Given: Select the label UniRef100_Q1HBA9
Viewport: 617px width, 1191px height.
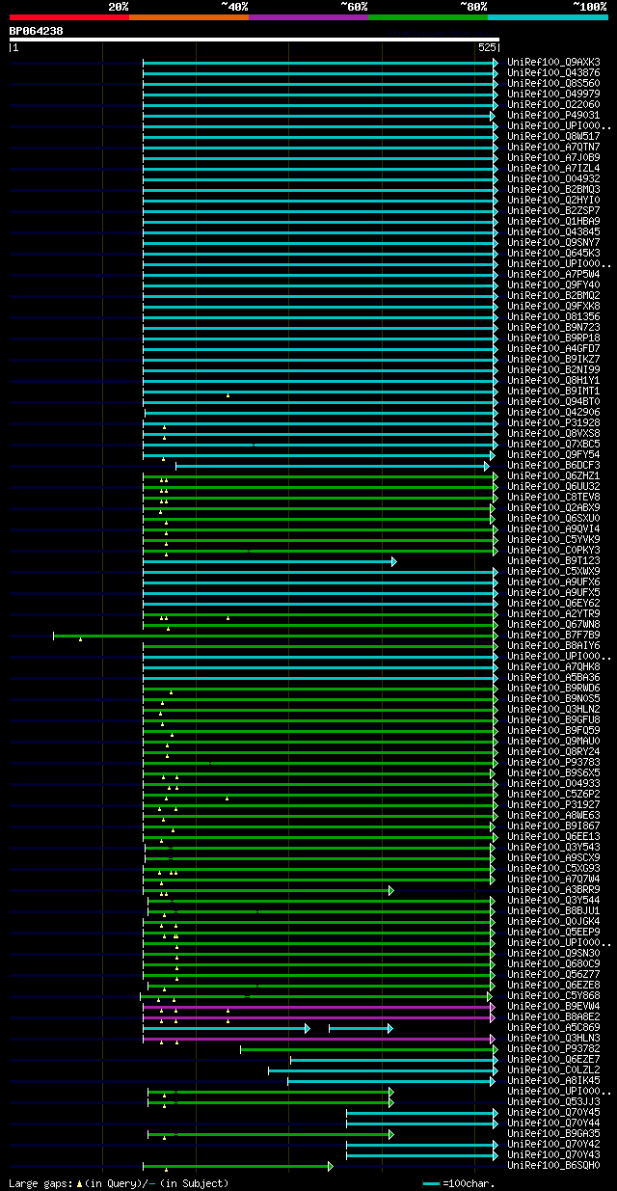Looking at the screenshot, I should (x=553, y=222).
